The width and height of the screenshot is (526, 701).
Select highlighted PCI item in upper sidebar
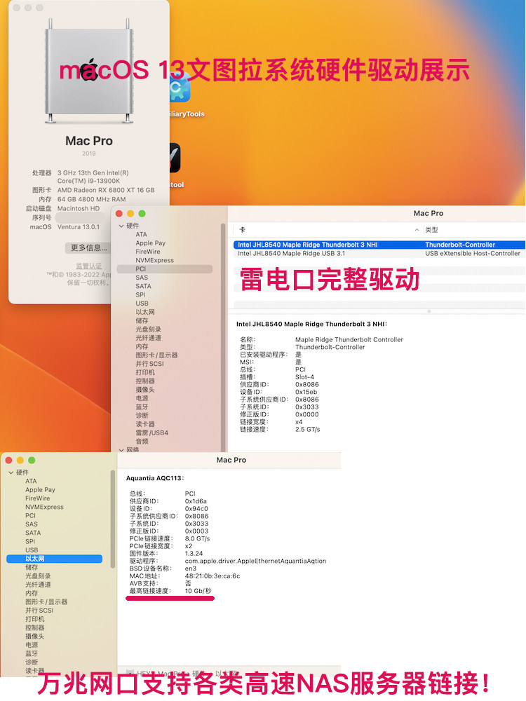pyautogui.click(x=165, y=268)
